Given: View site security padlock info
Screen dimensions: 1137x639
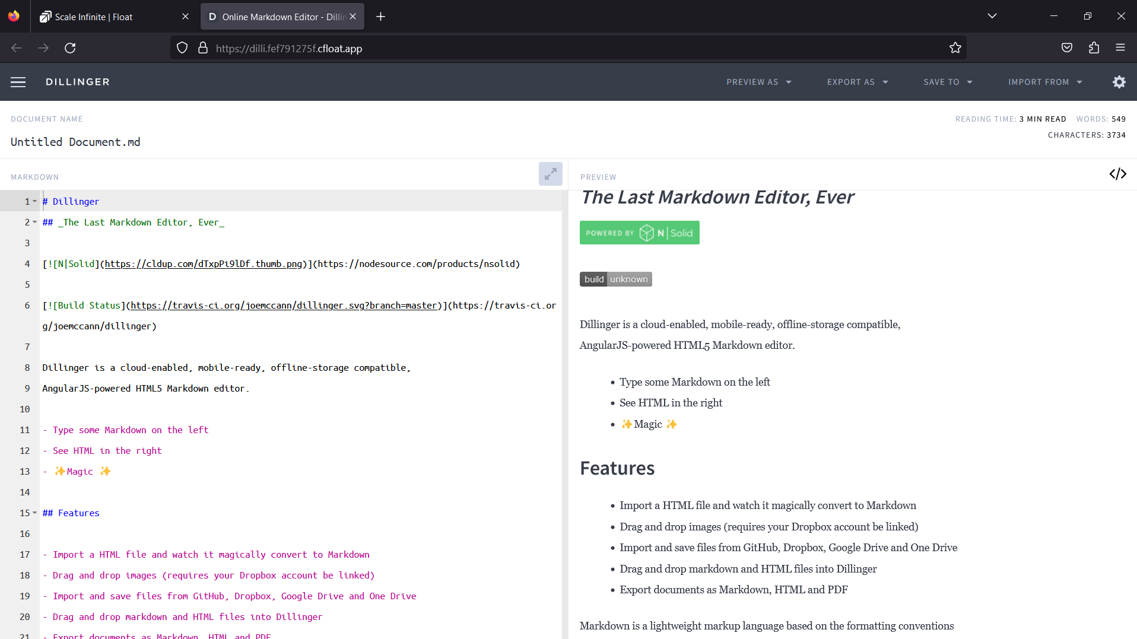Looking at the screenshot, I should click(203, 48).
